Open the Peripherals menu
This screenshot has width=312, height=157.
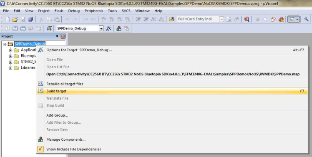94,11
